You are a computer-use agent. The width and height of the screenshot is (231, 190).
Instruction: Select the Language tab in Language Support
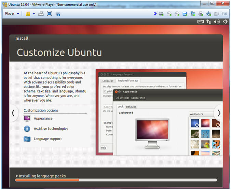108,81
